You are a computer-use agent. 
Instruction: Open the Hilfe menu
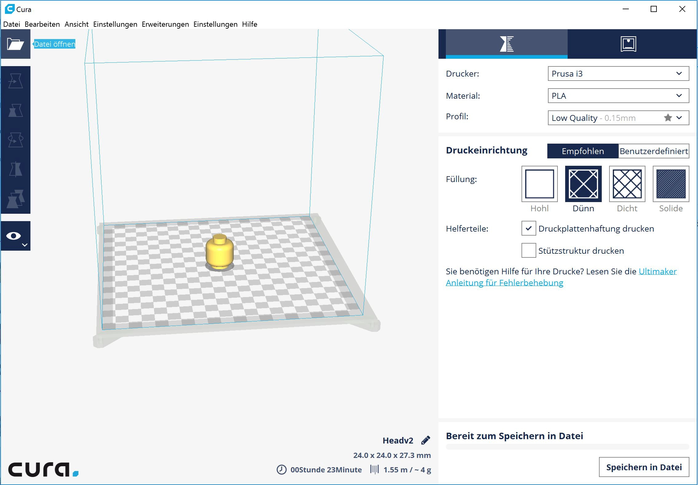[x=249, y=24]
